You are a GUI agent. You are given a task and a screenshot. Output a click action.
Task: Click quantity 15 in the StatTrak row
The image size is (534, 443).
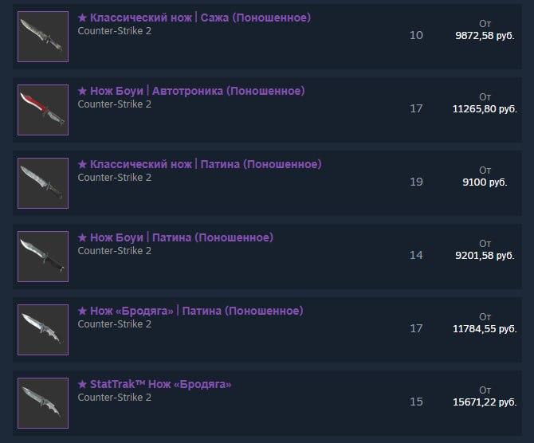416,402
